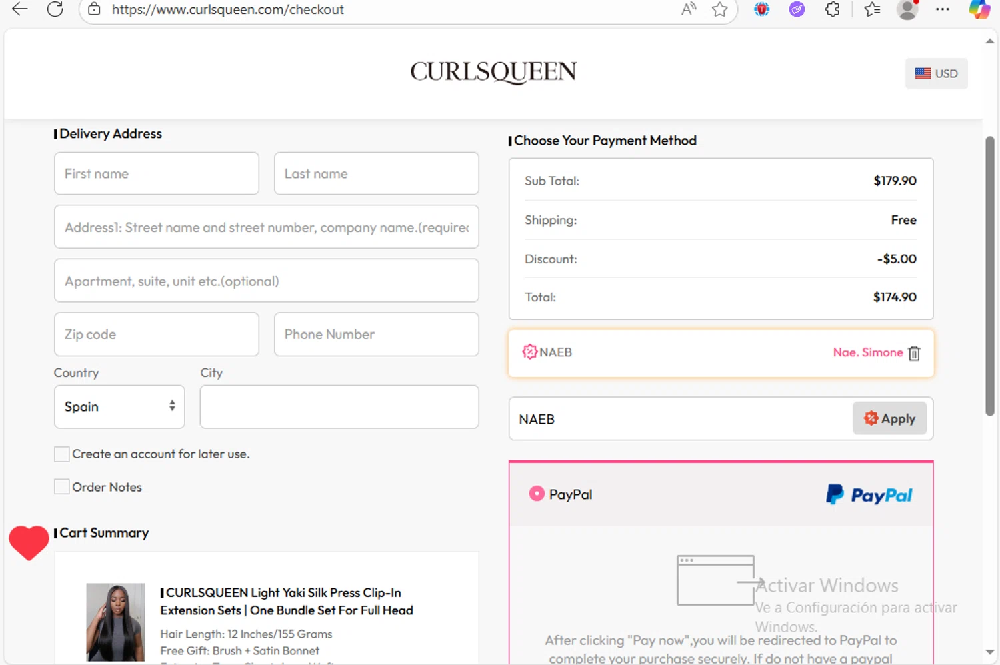Viewport: 1000px width, 665px height.
Task: Open the USD currency selector
Action: click(x=936, y=73)
